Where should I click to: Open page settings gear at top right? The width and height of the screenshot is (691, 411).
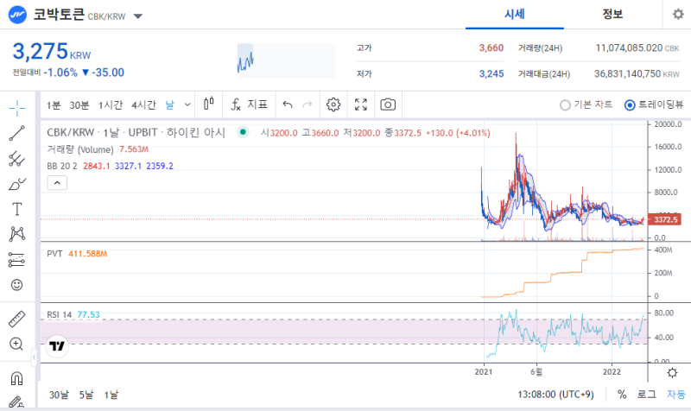(x=678, y=15)
